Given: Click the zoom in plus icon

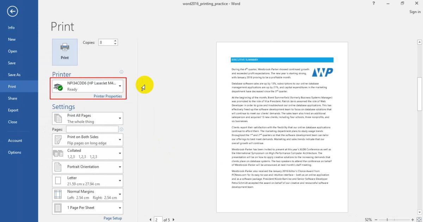Looking at the screenshot, I should click(x=413, y=220).
